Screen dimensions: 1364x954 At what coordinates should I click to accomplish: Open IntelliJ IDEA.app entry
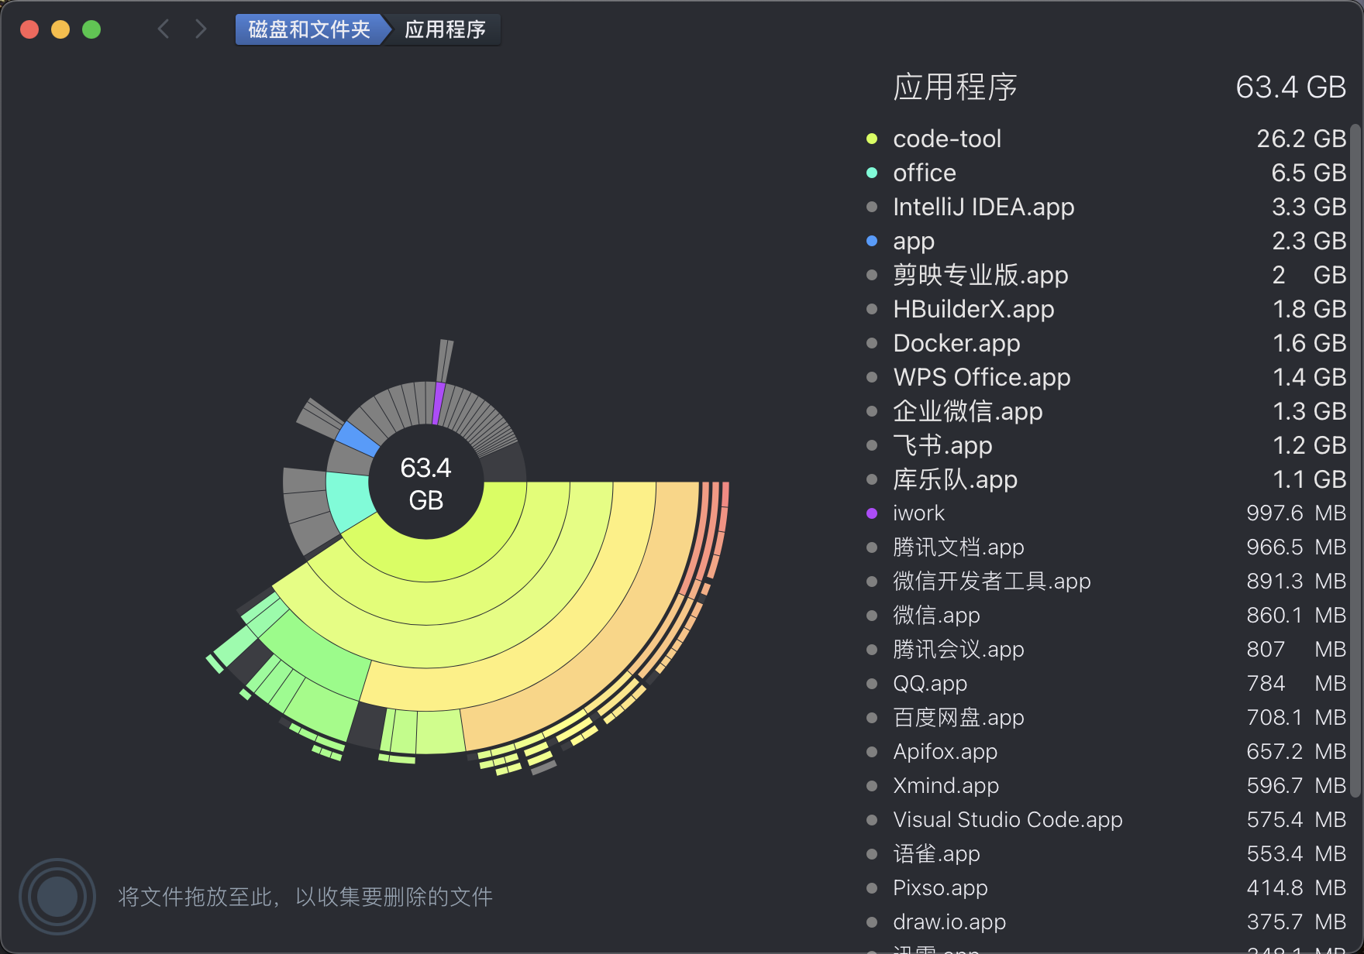tap(983, 207)
